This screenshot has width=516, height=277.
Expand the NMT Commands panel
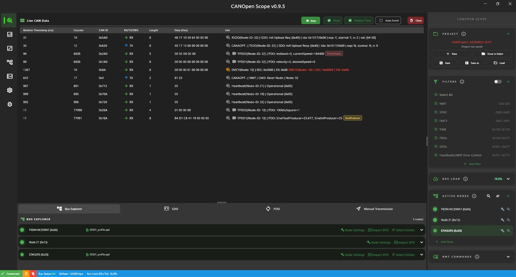point(508,257)
